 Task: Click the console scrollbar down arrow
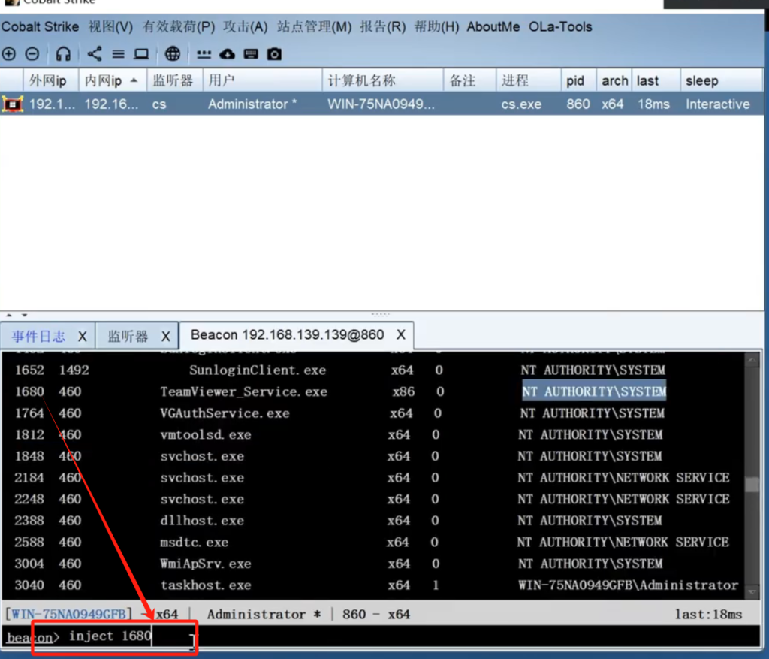tap(752, 592)
